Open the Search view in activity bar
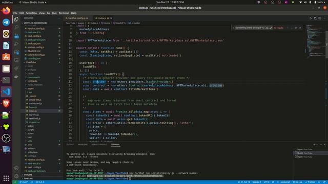The width and height of the screenshot is (328, 184). click(16, 27)
